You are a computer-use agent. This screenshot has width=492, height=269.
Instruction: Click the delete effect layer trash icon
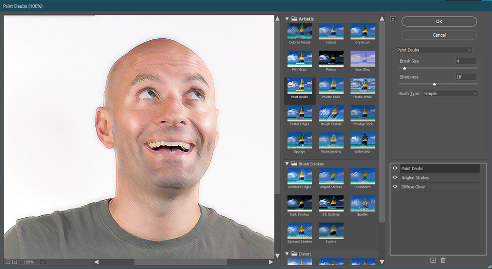443,260
